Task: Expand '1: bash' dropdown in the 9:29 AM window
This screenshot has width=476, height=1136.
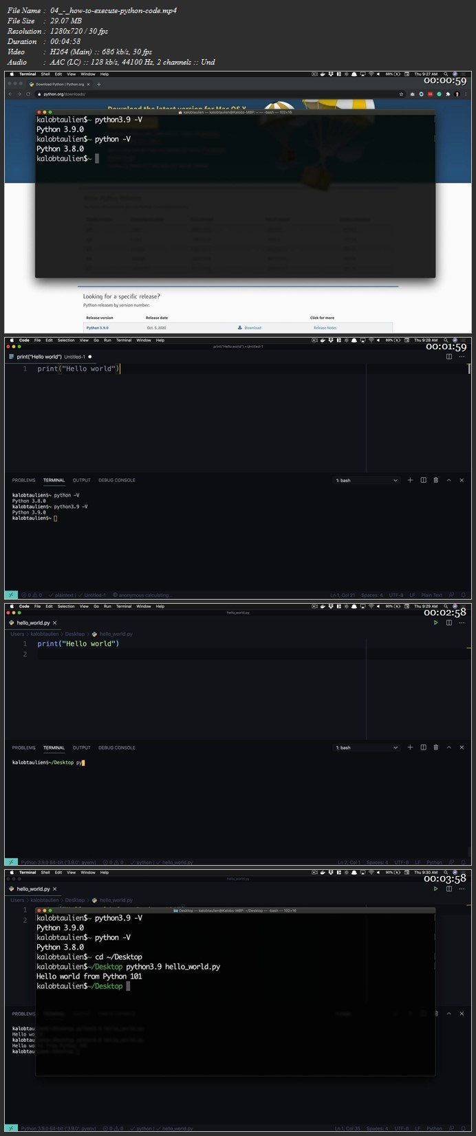Action: tap(367, 747)
